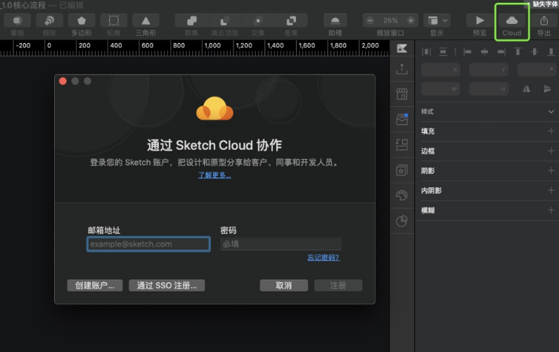Screen dimensions: 559x352
Task: Expand the 样式 style chevron
Action: (551, 112)
